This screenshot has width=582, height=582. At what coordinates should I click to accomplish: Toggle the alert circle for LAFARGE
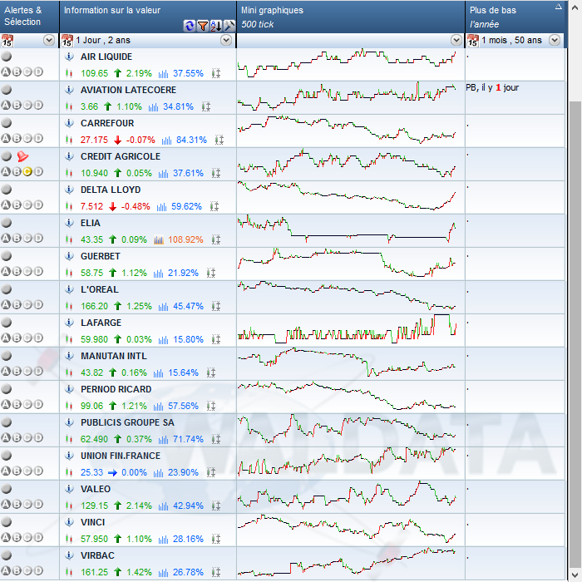coord(6,323)
